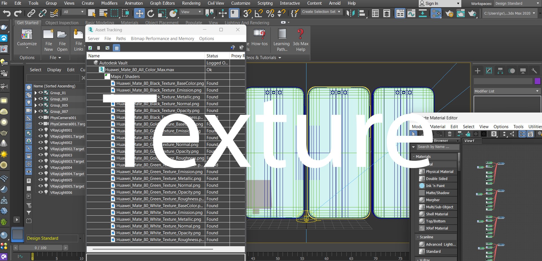Click the Align tool icon
Screen dimensions: 542x261
tap(362, 13)
